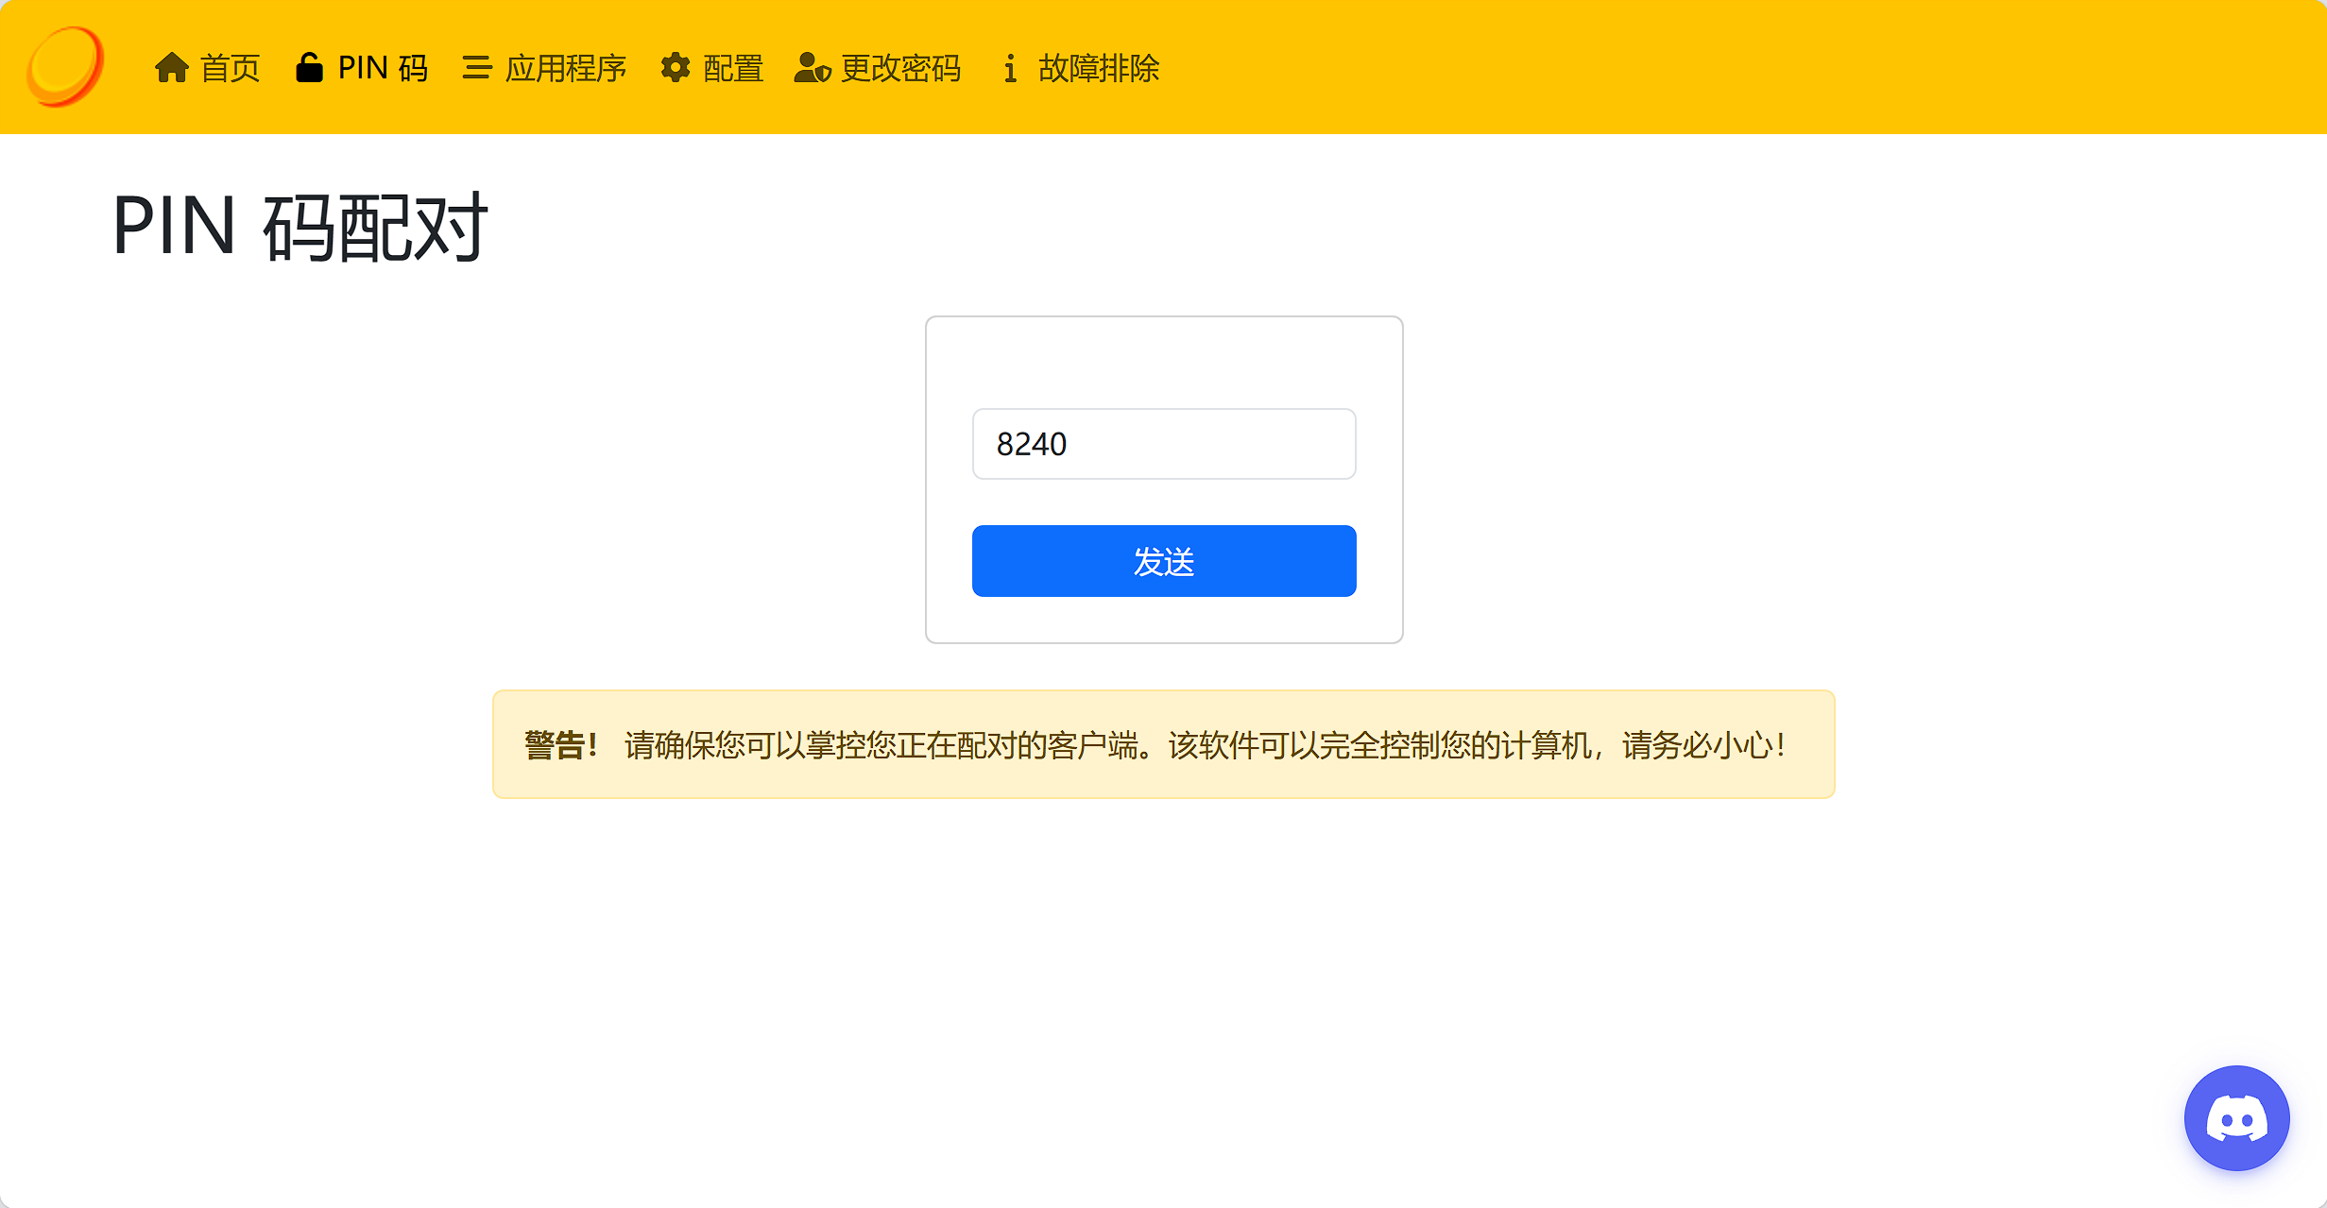Click the bold 警告! label
This screenshot has width=2327, height=1208.
pyautogui.click(x=560, y=745)
